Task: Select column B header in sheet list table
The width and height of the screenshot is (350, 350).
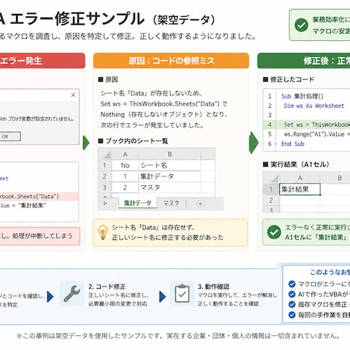Action: [x=170, y=154]
